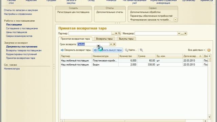Open Регистрация цен поставщика

pyautogui.click(x=73, y=12)
